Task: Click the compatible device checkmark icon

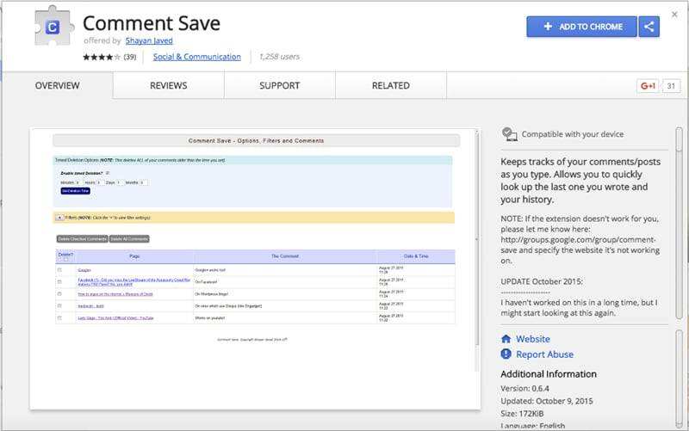Action: 509,134
